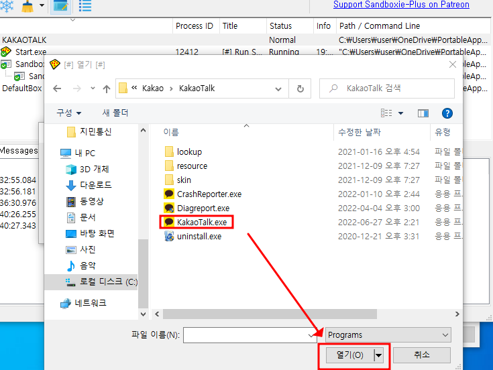
Task: Click the change view icon
Action: click(x=386, y=113)
